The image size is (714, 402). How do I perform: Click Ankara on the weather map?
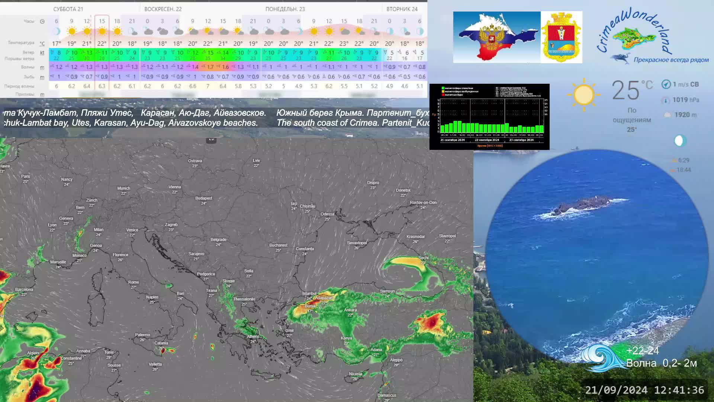point(350,312)
